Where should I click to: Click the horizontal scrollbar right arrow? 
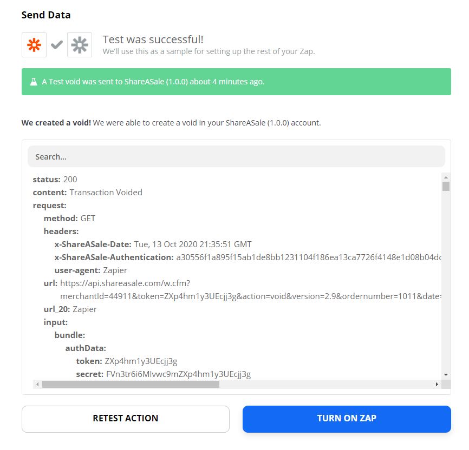pos(437,384)
